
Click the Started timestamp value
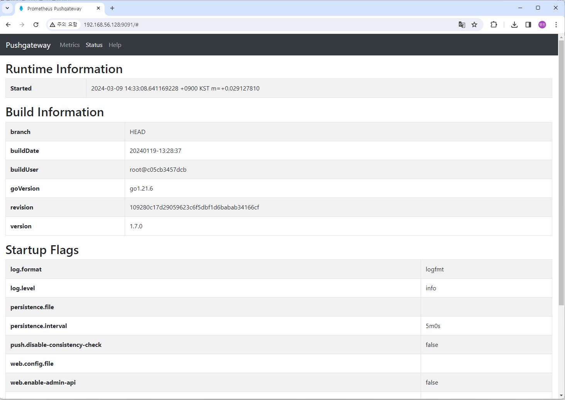[175, 89]
